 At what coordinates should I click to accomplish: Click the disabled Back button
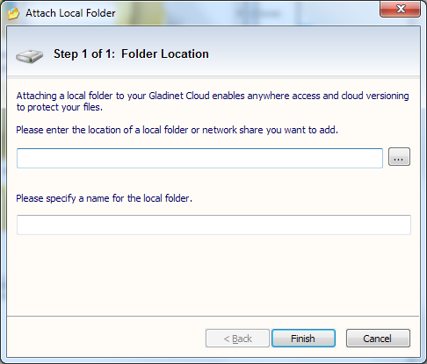click(237, 339)
